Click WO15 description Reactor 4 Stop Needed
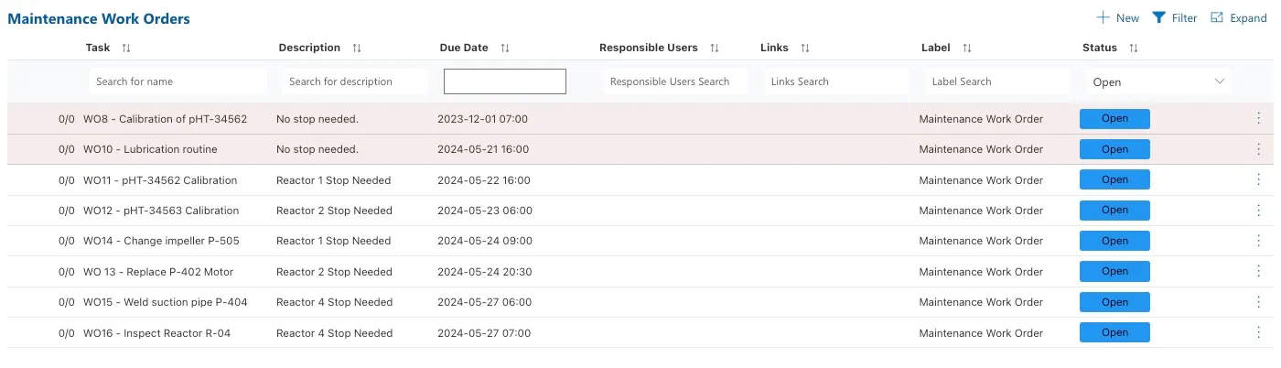 pos(334,302)
